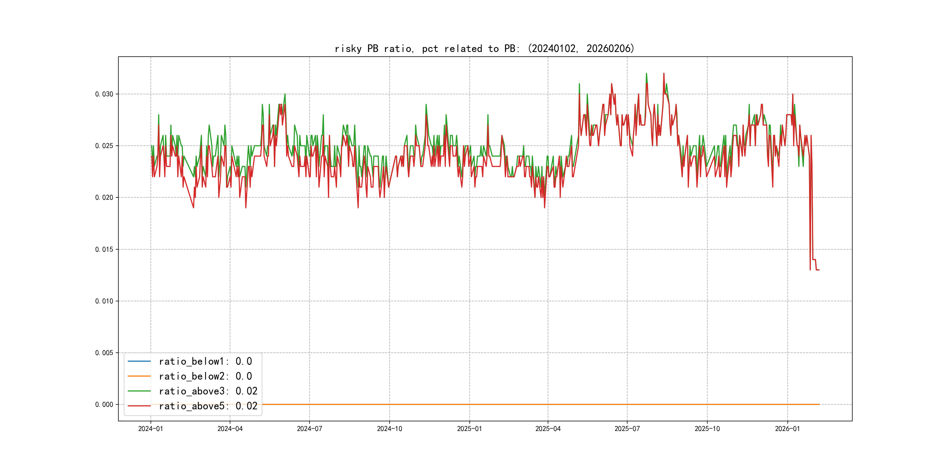Screen dimensions: 947x473
Task: Select the 'ratio_below2: 0.0' legend label
Action: click(205, 376)
